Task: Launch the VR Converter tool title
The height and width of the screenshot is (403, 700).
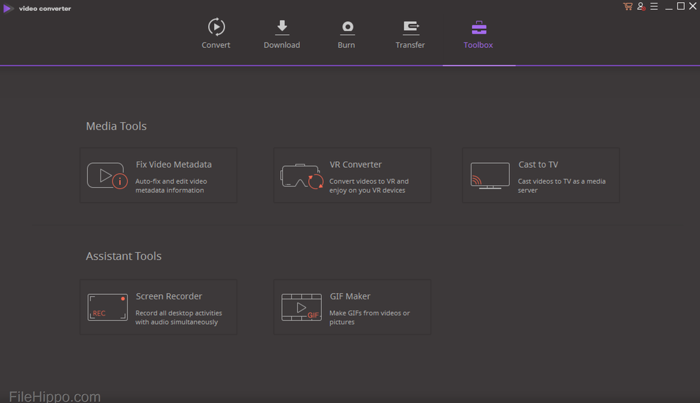Action: 355,164
